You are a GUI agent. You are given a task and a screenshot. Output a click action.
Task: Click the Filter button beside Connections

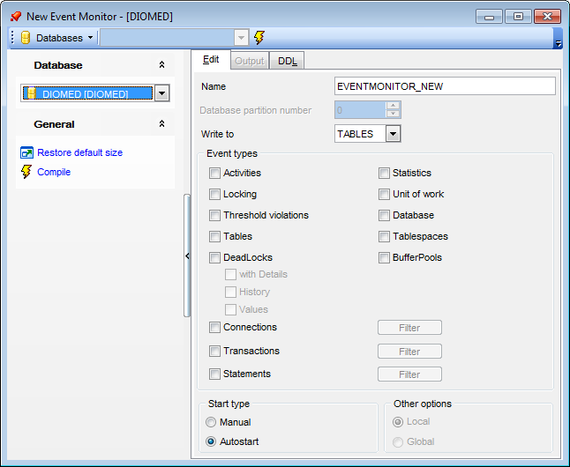[409, 328]
